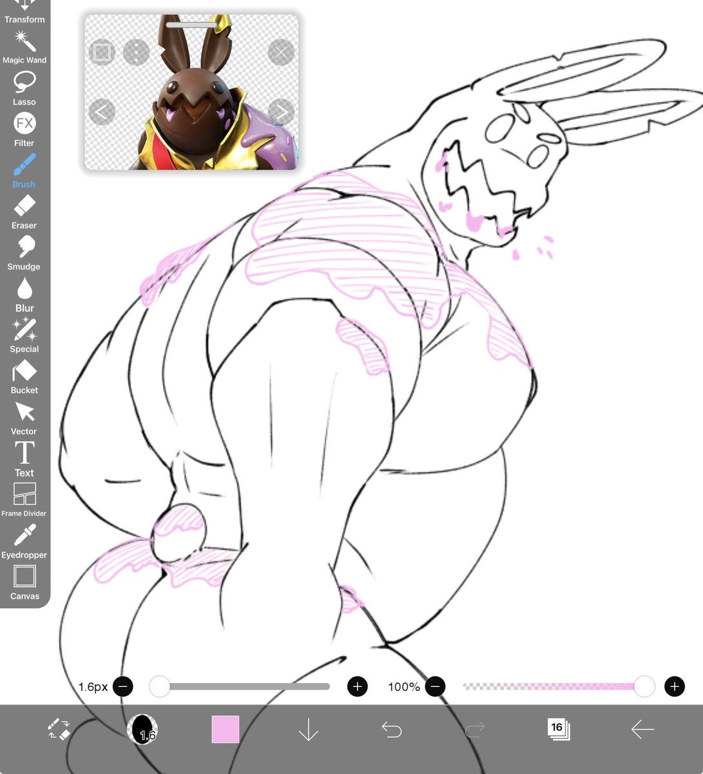Select the Magic Wand tool
Image resolution: width=703 pixels, height=774 pixels.
coord(24,46)
